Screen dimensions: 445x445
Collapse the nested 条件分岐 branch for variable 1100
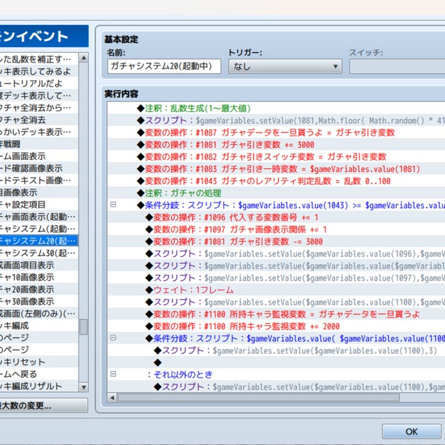point(113,338)
